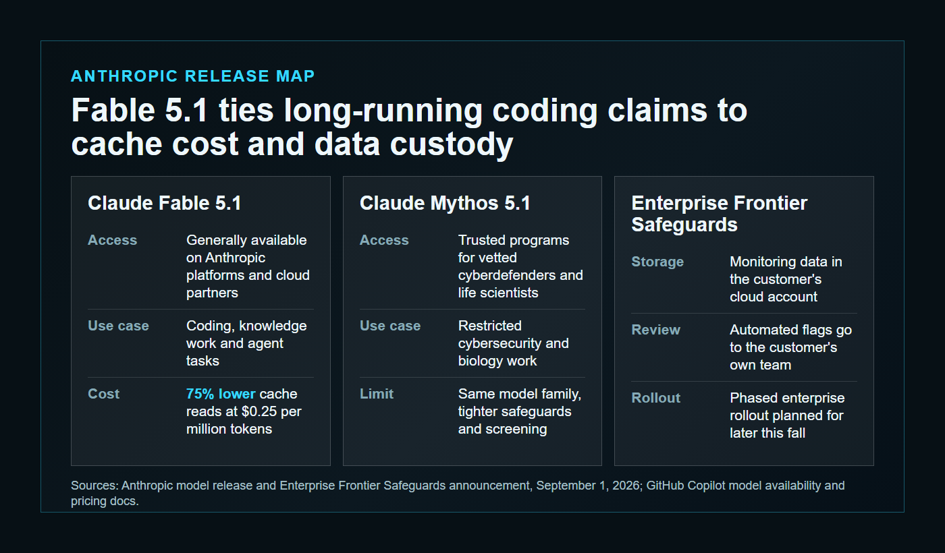Click "Use case" label in Claude Fable card
945x553 pixels.
pyautogui.click(x=118, y=326)
